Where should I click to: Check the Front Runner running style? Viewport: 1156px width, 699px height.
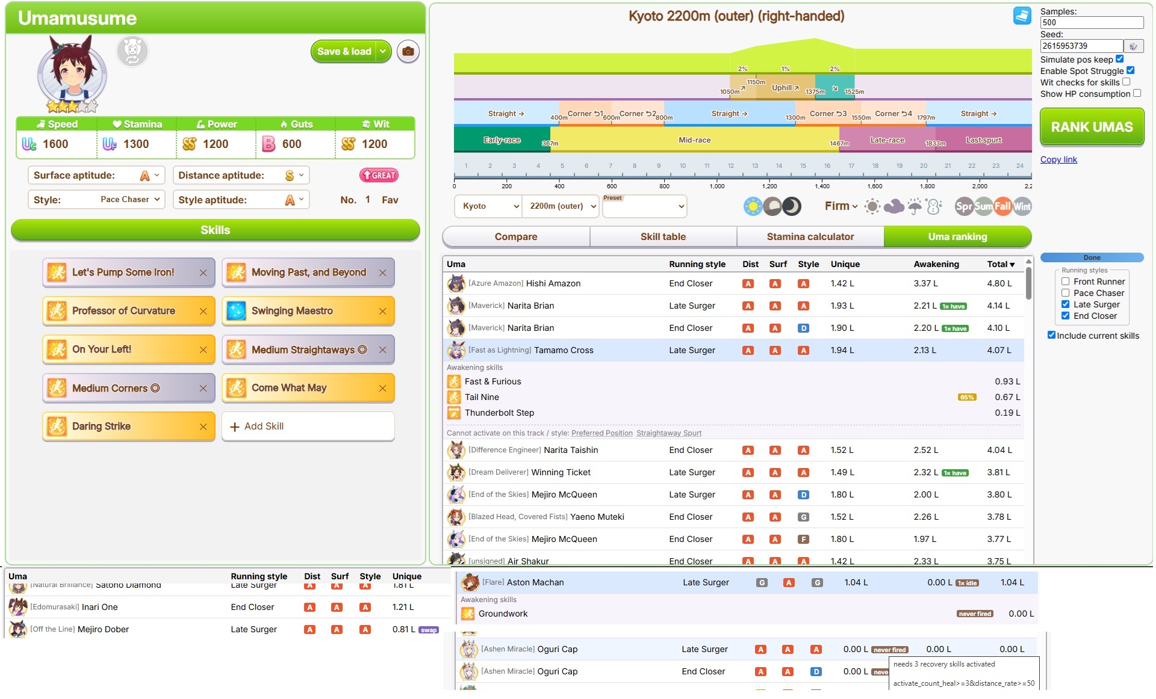pyautogui.click(x=1066, y=282)
